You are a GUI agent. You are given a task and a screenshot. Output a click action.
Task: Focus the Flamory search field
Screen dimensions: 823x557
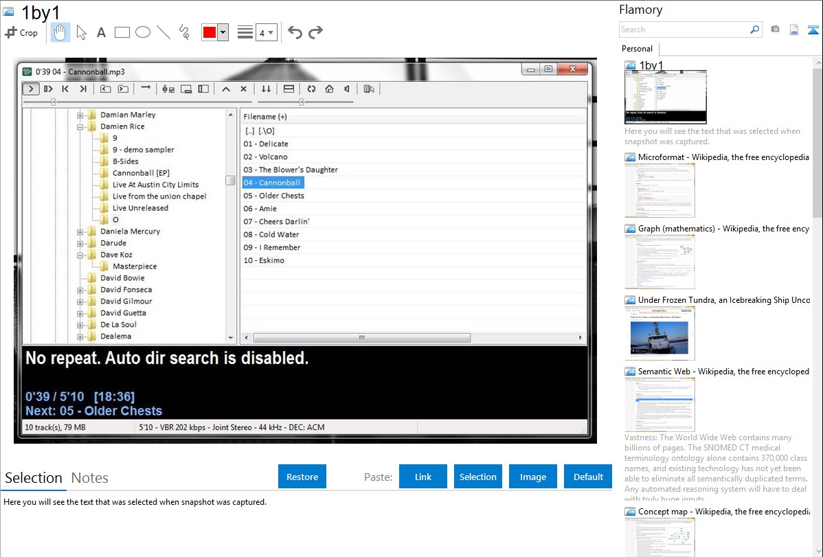click(684, 30)
